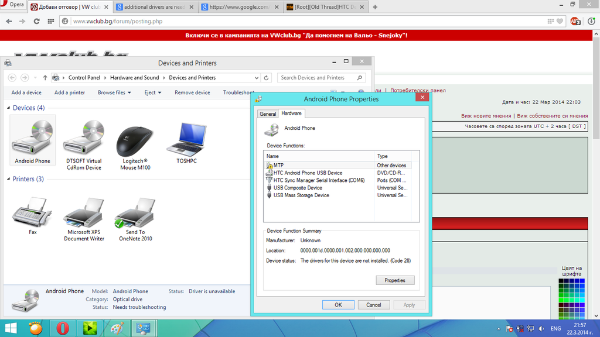Open the Eject dropdown menu
The height and width of the screenshot is (337, 600).
[153, 92]
